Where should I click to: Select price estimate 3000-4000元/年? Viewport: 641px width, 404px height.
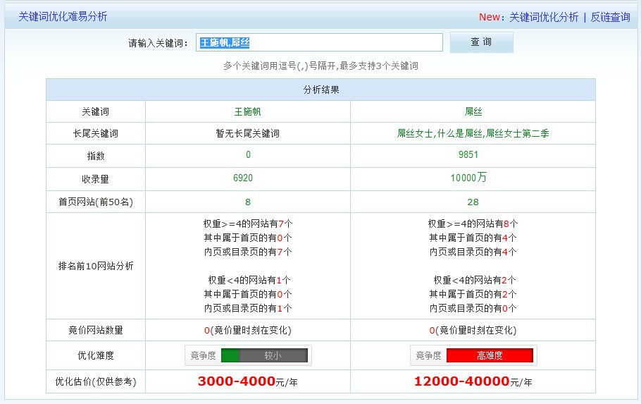pyautogui.click(x=248, y=381)
